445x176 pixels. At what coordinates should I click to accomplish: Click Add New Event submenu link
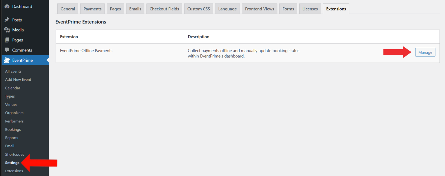coord(18,80)
